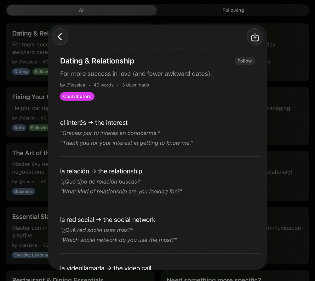Open the word entry 'el interés'

pyautogui.click(x=94, y=123)
